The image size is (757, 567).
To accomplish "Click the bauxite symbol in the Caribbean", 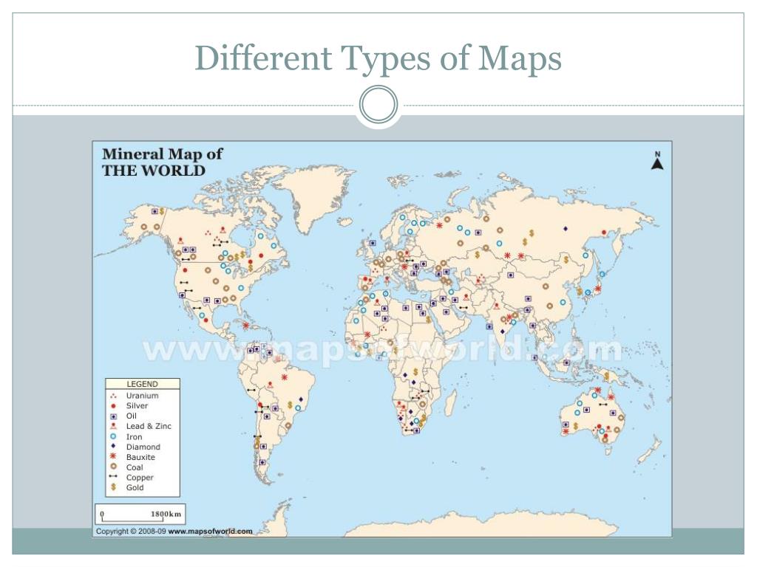I will point(246,326).
